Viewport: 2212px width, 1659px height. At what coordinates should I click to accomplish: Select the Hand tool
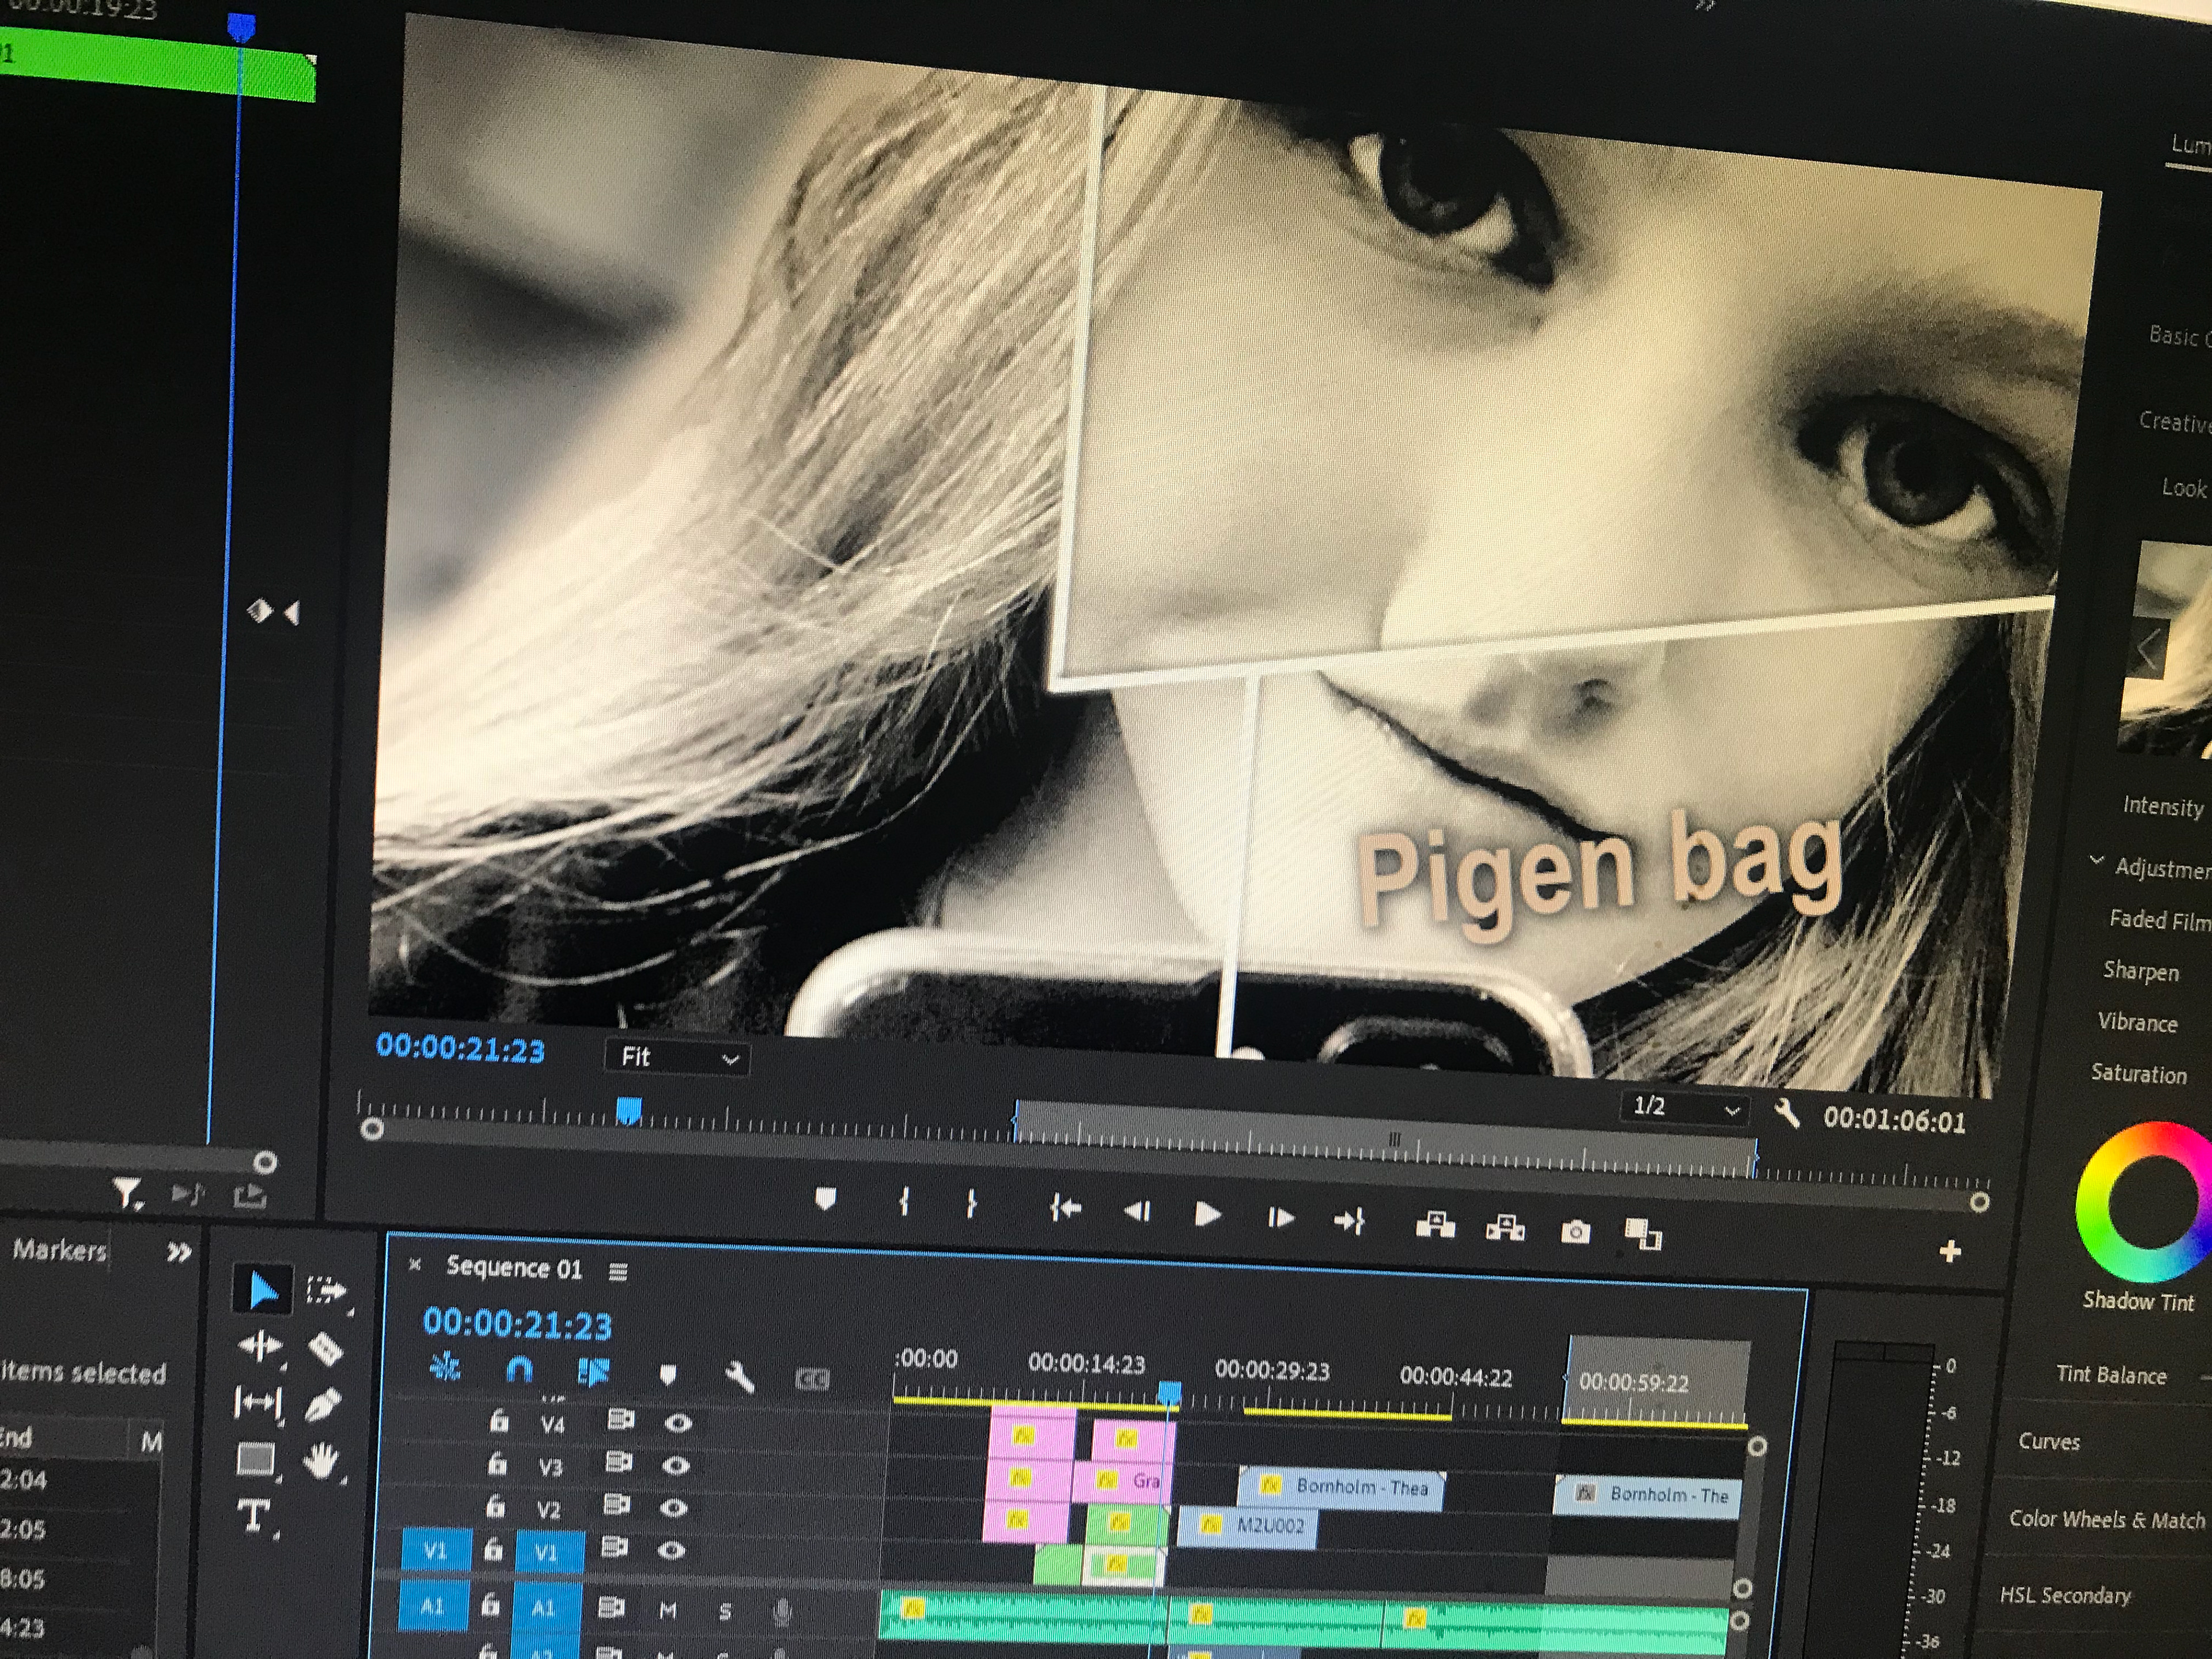click(323, 1461)
